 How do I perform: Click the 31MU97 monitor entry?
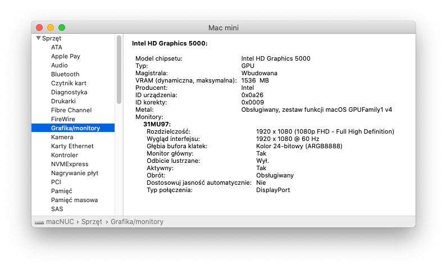(x=157, y=124)
